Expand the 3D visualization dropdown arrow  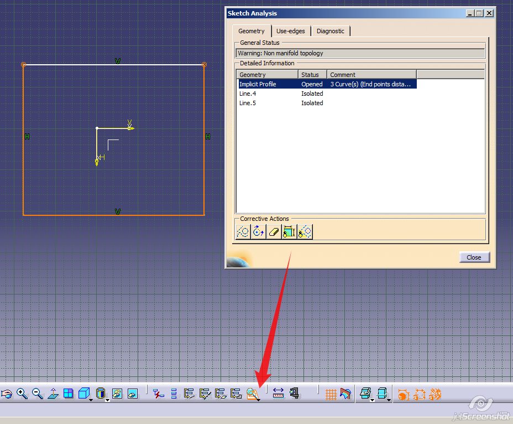tap(372, 400)
